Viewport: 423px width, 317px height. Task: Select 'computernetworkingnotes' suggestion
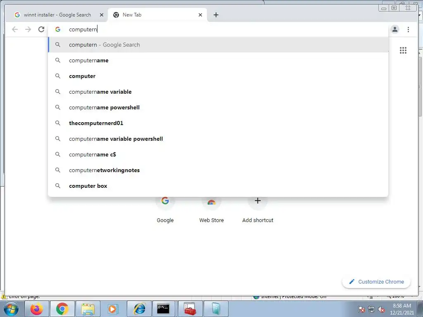coord(218,170)
